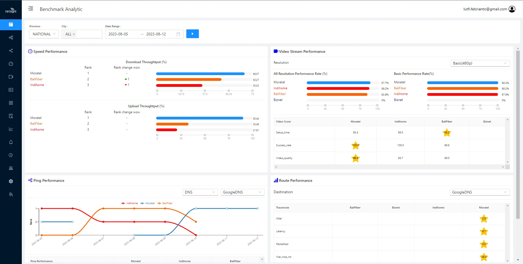Click the Moratel download throughput bar
Viewport: 523px width, 264px height.
(200, 74)
